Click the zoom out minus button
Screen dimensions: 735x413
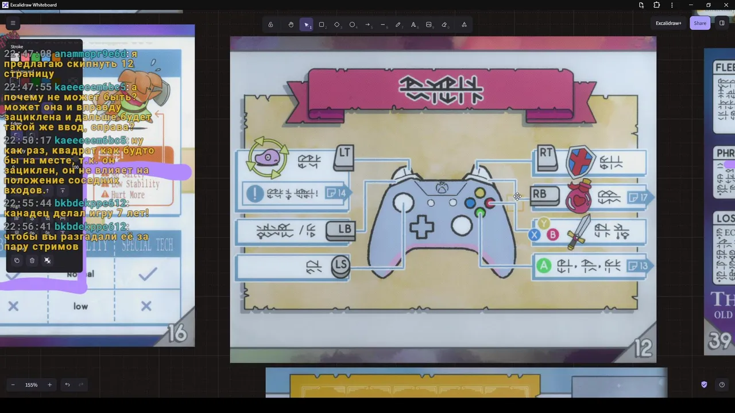[14, 385]
